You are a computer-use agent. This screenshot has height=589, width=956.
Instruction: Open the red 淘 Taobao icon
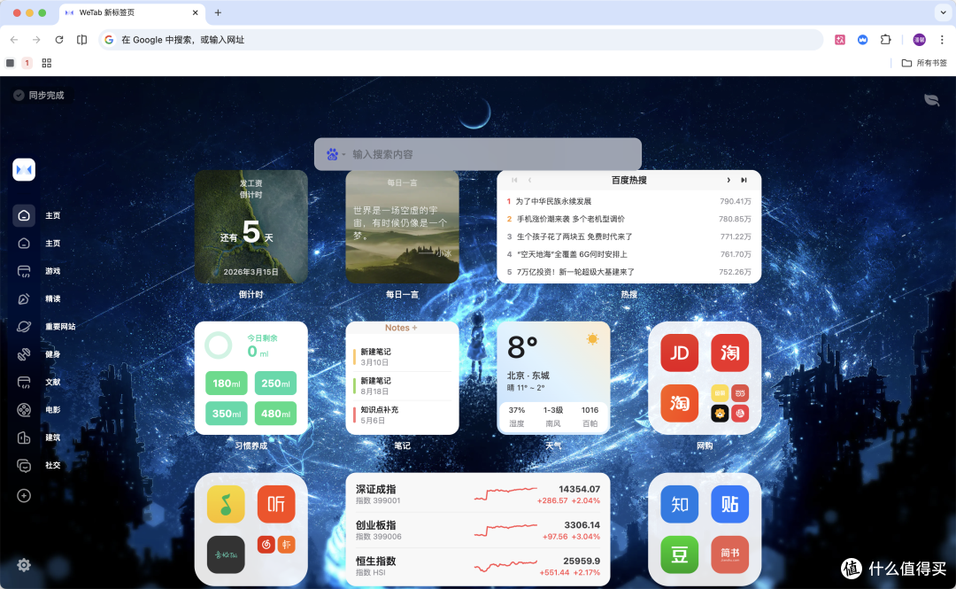(x=729, y=353)
